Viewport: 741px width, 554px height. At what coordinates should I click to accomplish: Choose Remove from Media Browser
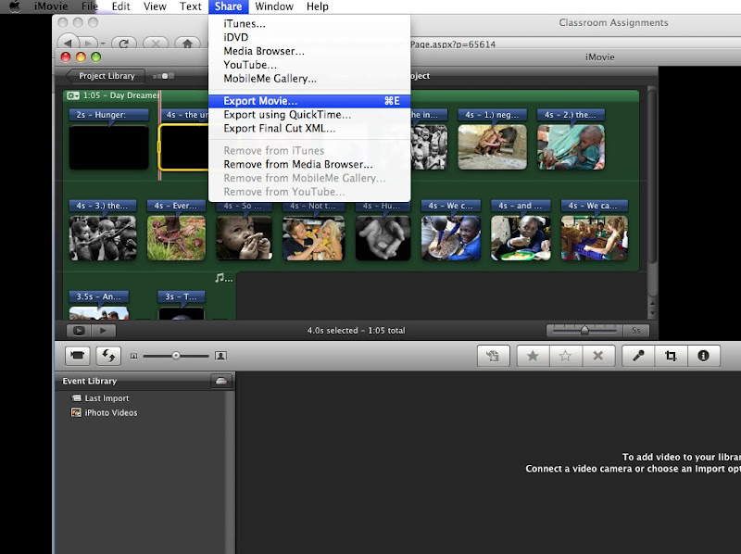click(x=309, y=164)
